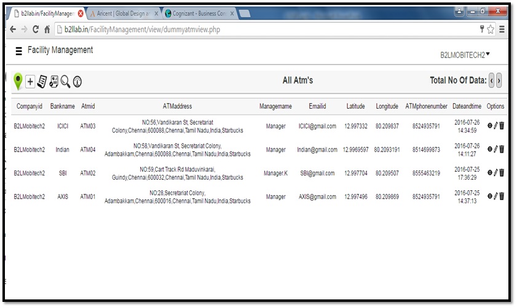Go to previous page of data
The width and height of the screenshot is (517, 308).
[491, 80]
